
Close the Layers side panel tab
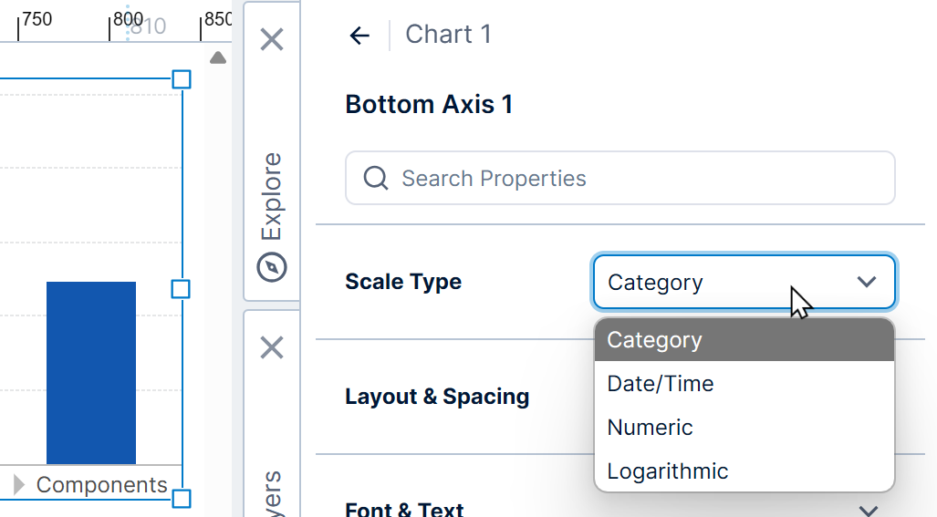pyautogui.click(x=272, y=347)
